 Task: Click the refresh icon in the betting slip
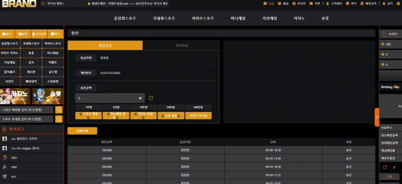pyautogui.click(x=385, y=167)
